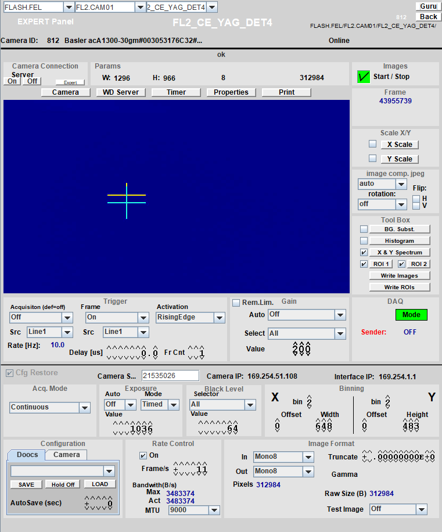Click the Gain Value 200 spinner
This screenshot has height=532, width=442.
click(x=301, y=349)
